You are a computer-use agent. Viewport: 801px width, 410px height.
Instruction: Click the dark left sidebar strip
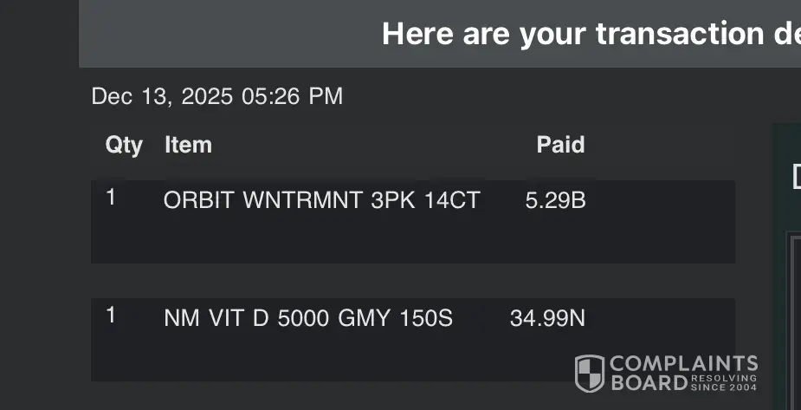click(39, 217)
